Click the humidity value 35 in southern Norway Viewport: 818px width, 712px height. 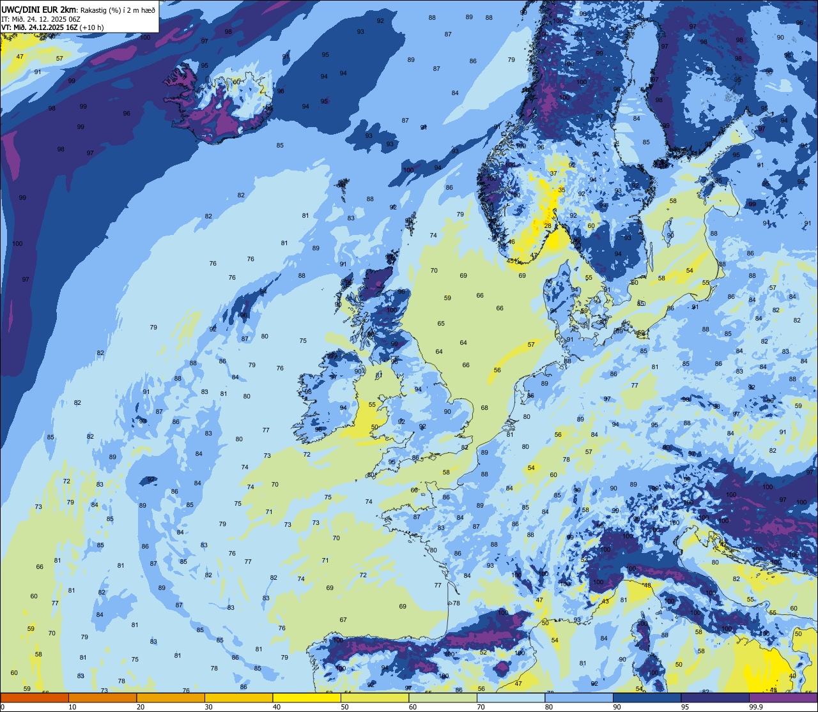point(562,190)
